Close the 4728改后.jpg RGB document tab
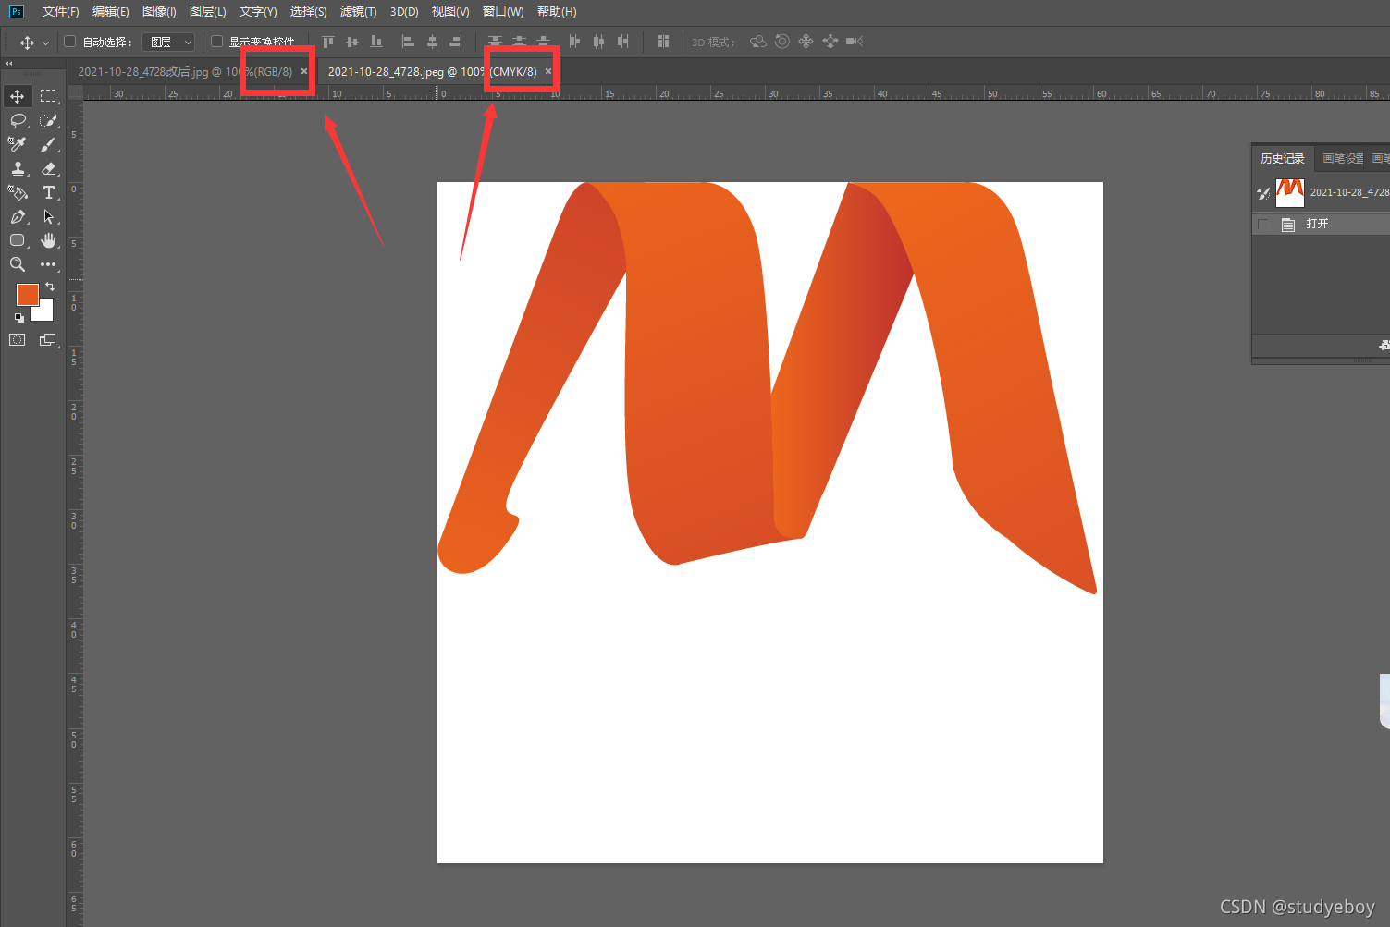Viewport: 1390px width, 927px height. coord(304,71)
